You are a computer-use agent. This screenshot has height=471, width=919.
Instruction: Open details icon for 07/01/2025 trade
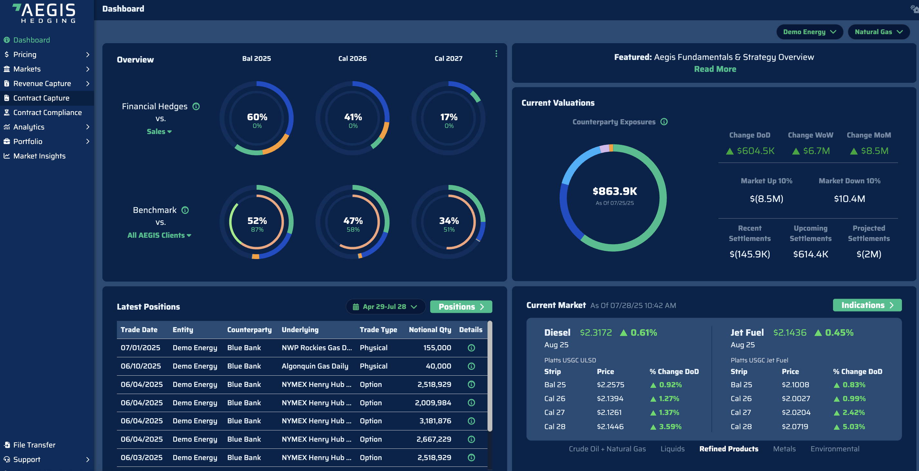471,348
